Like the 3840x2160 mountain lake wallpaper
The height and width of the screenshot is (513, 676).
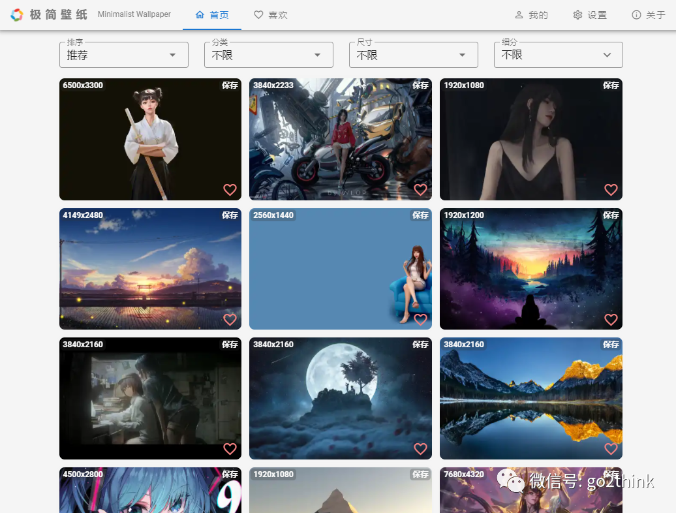pos(611,449)
